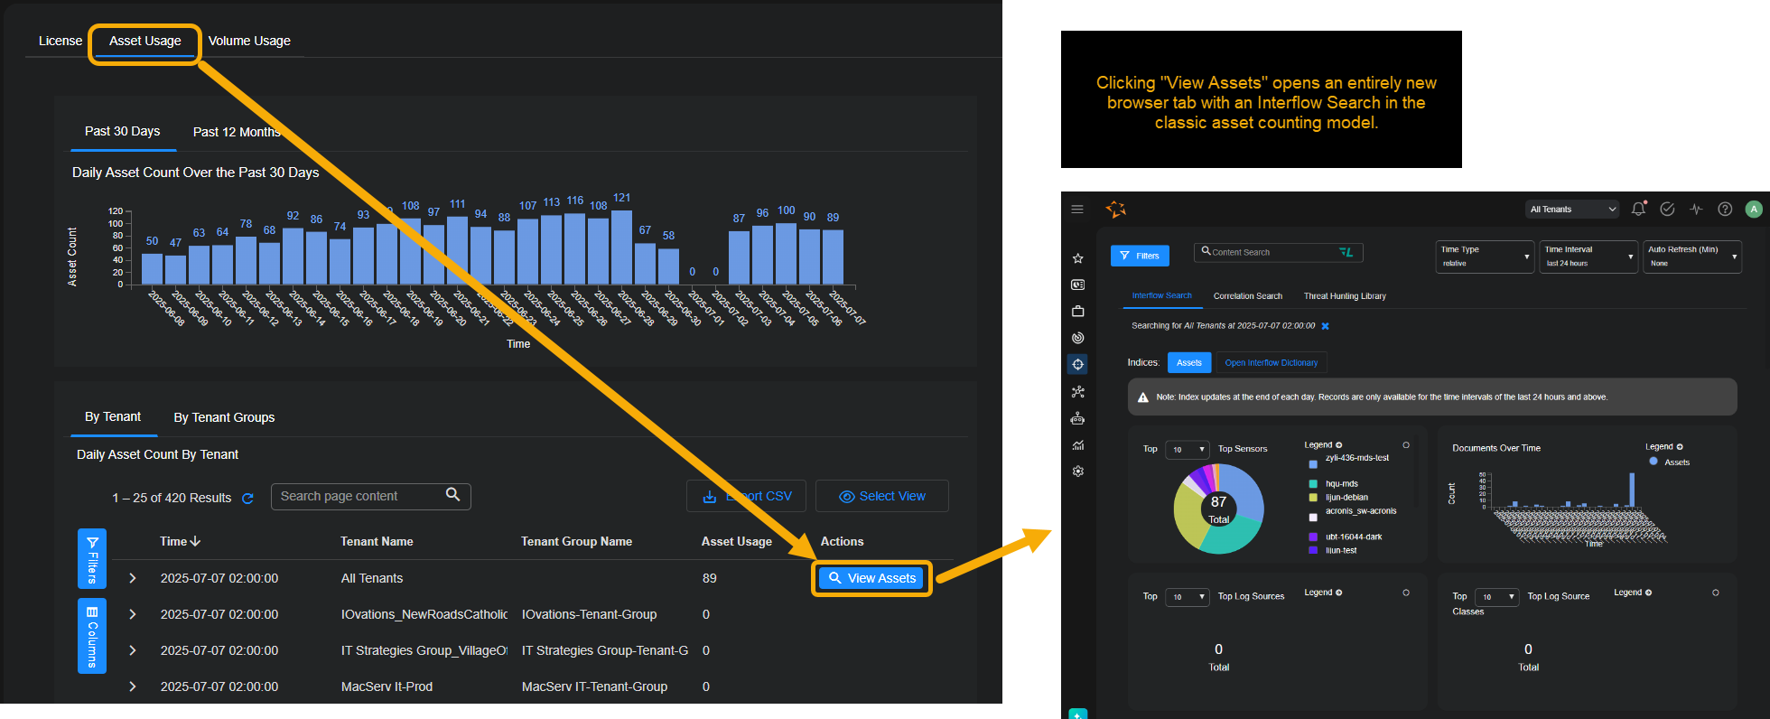This screenshot has width=1770, height=719.
Task: Open the notifications bell icon
Action: (1638, 210)
